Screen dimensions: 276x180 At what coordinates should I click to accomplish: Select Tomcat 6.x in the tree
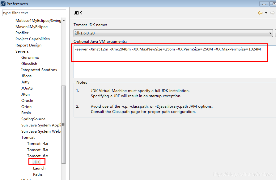tap(37, 156)
